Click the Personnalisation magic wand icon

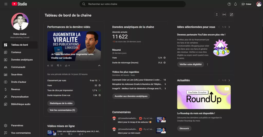coord(6,97)
